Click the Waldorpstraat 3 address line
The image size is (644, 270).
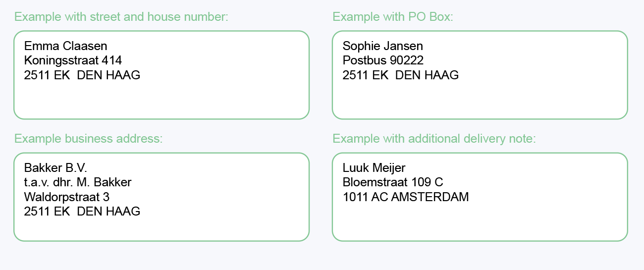tap(67, 197)
